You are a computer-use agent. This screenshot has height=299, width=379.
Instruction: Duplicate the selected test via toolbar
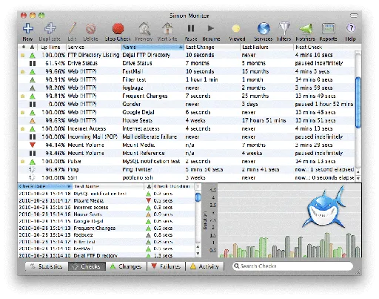tap(50, 28)
